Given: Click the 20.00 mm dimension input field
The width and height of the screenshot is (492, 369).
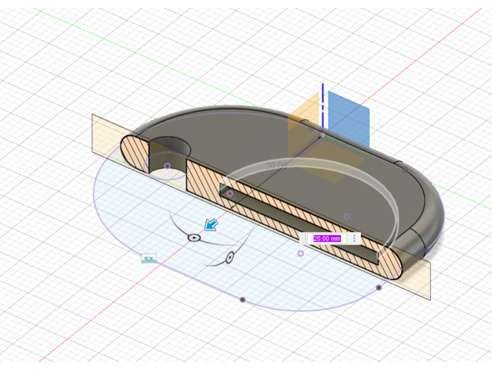Looking at the screenshot, I should [x=327, y=238].
